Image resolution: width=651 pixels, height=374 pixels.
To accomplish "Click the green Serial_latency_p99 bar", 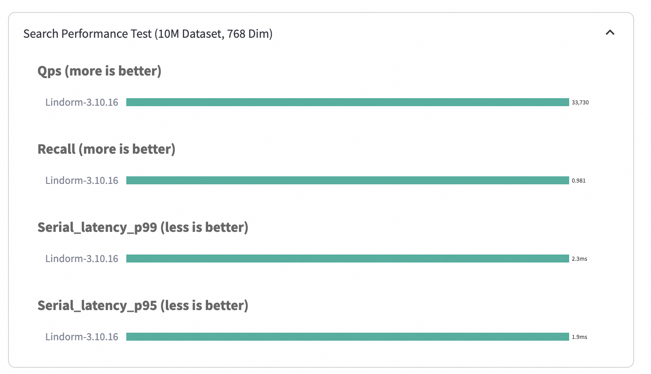I will tap(347, 259).
